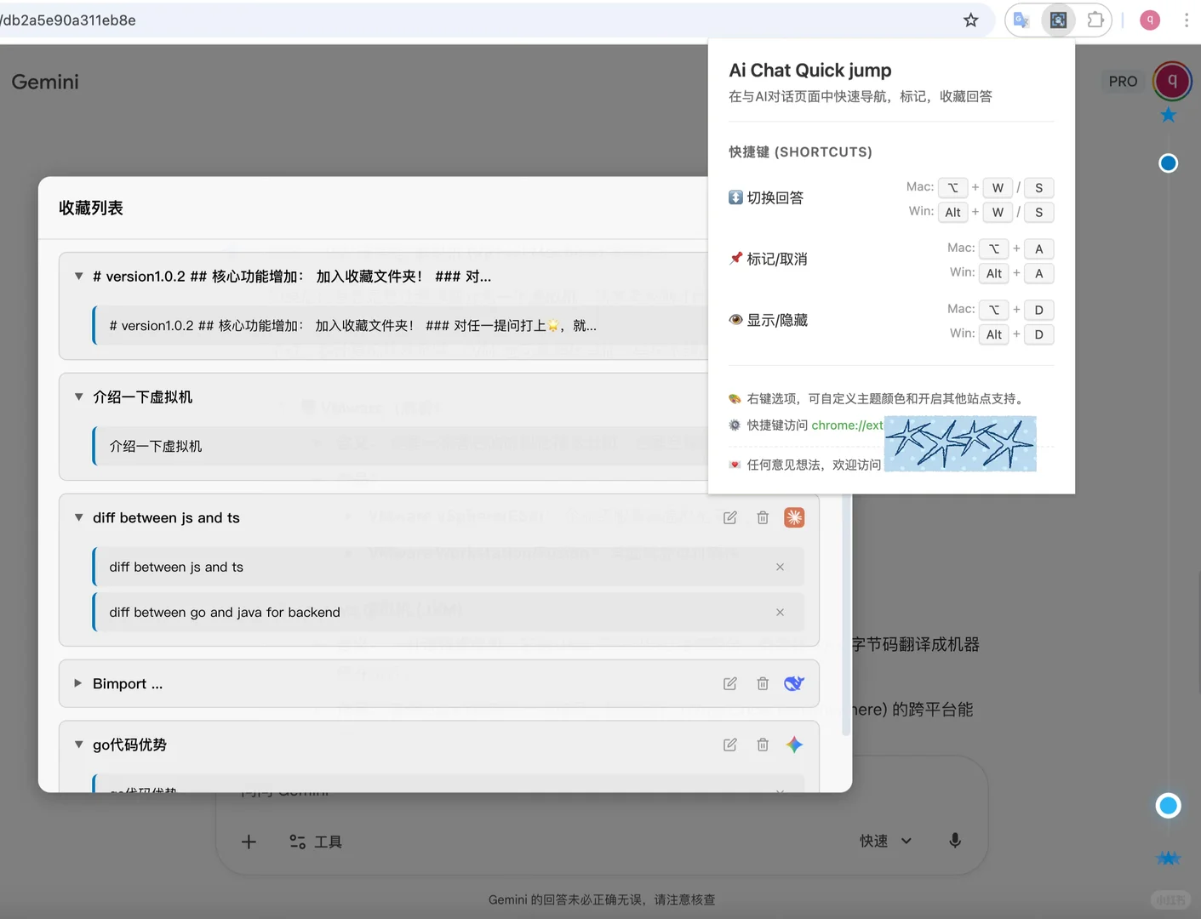Click the '显示/隐藏' shortcut label

coord(776,320)
